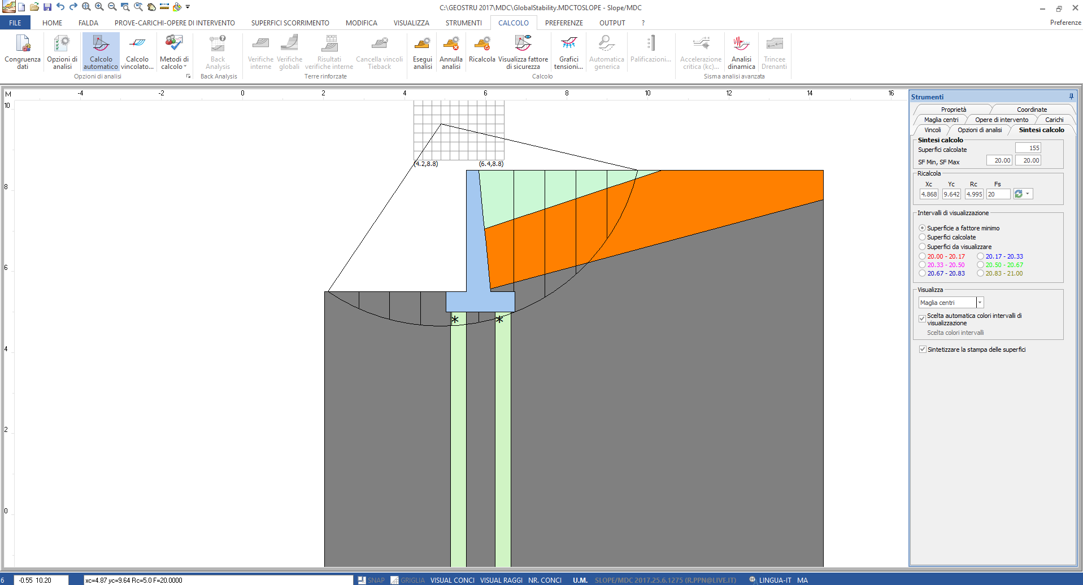Switch to Coordinate panel tab

(1032, 110)
